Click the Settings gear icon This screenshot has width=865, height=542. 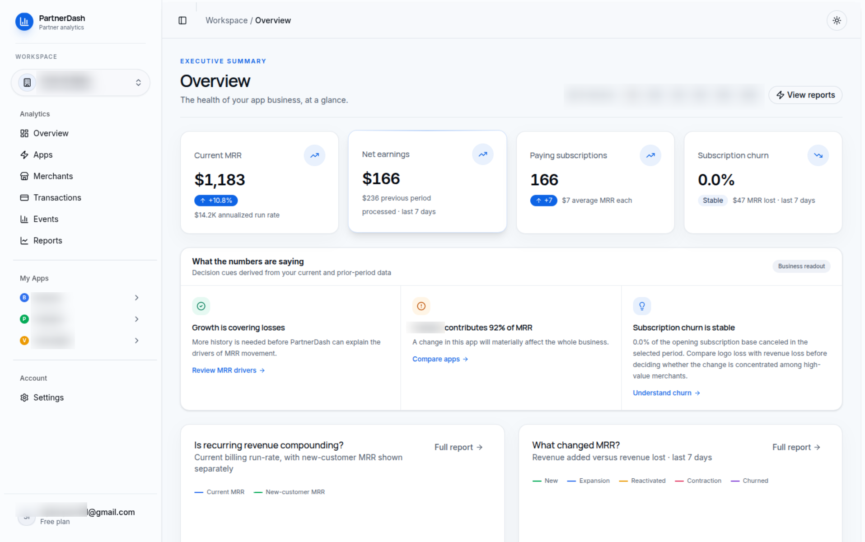coord(24,397)
